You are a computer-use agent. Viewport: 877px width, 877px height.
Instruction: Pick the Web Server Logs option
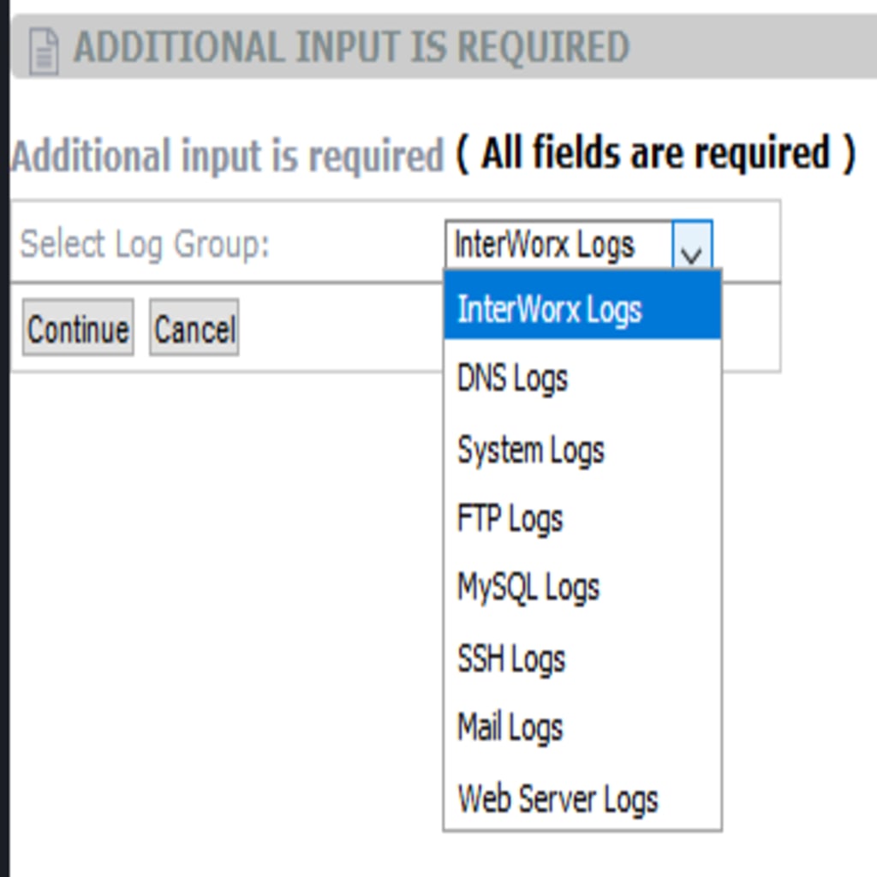(582, 798)
